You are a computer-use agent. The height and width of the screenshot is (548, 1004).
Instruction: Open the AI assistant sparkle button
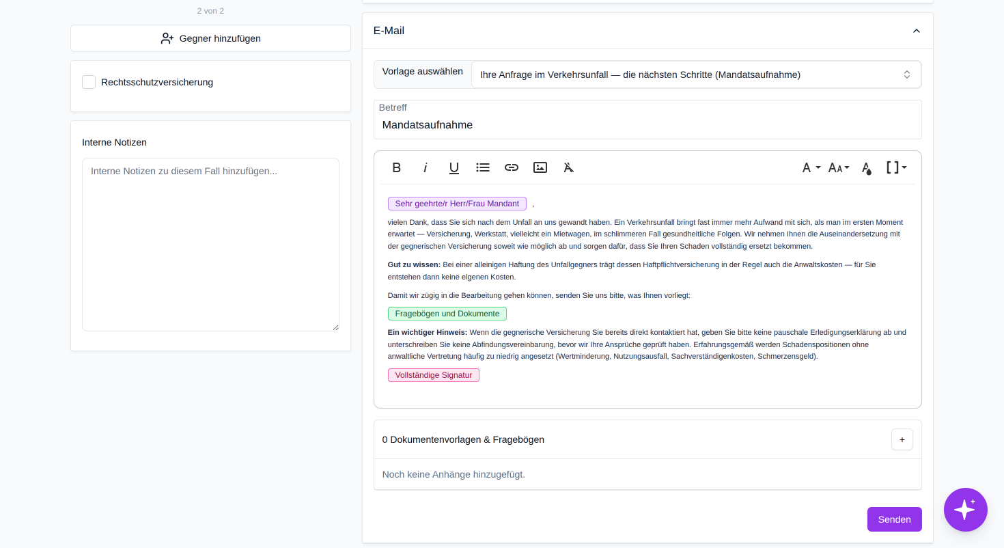tap(966, 510)
